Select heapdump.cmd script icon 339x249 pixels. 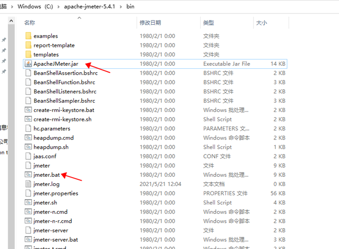tap(28, 138)
